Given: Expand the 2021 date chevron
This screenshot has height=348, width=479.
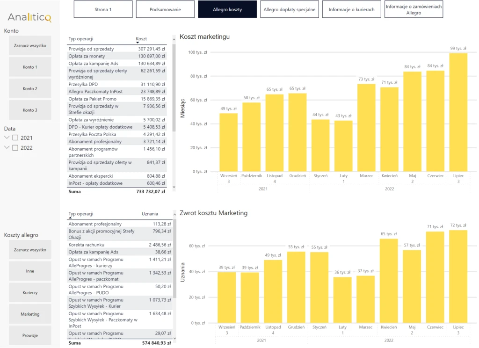Looking at the screenshot, I should [7, 138].
